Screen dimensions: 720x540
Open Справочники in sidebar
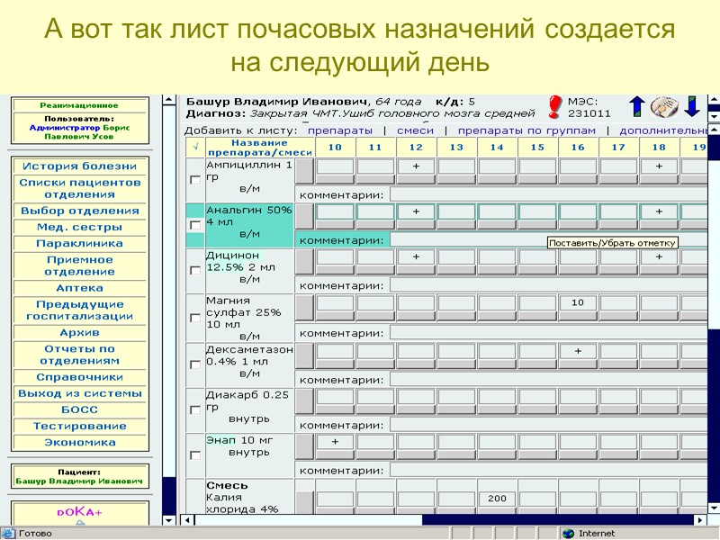pos(80,377)
